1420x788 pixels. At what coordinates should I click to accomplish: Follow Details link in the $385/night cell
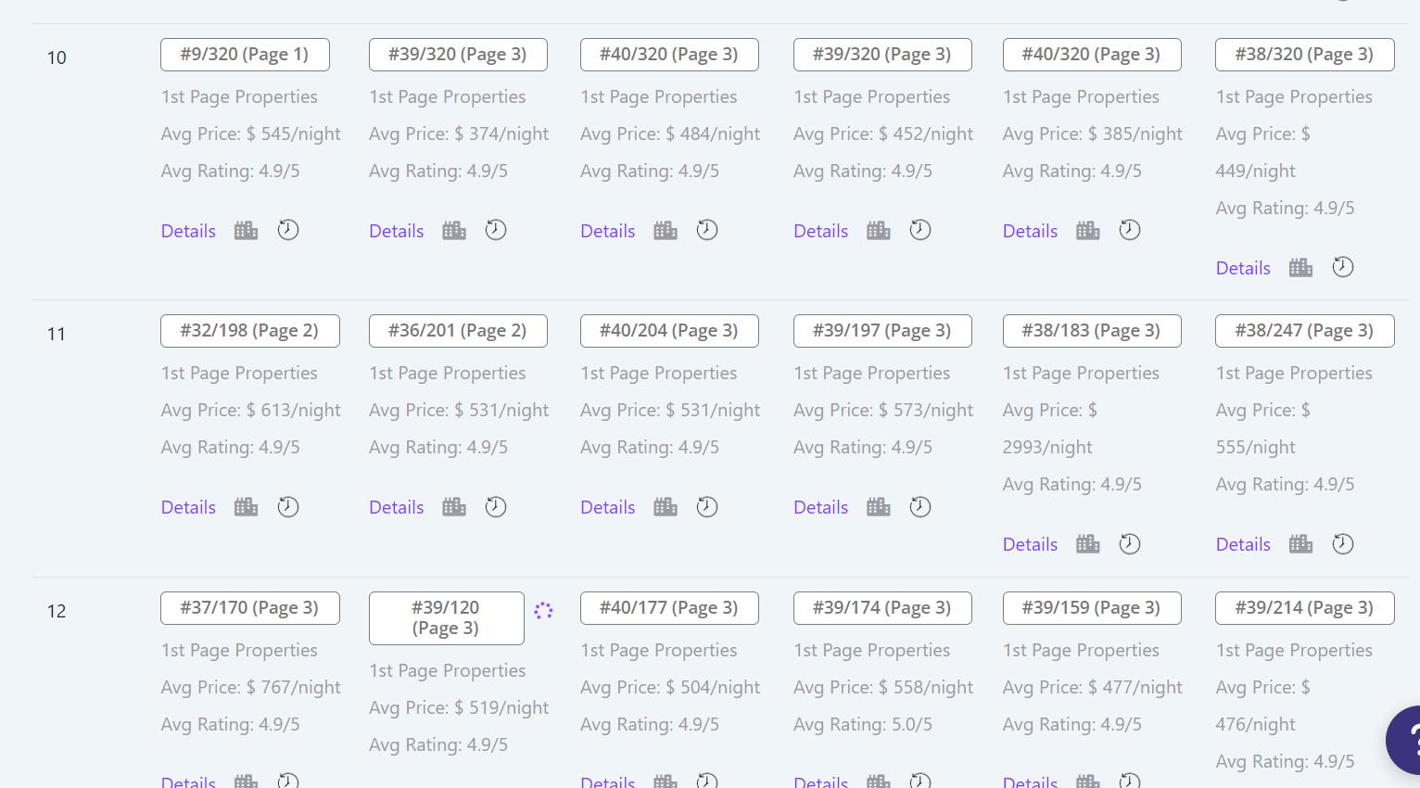coord(1031,231)
